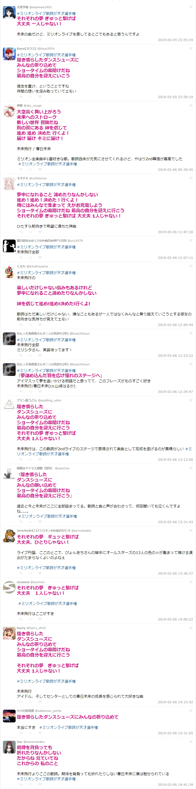Click the hashtag link in @azumon's tweet

[47, 603]
